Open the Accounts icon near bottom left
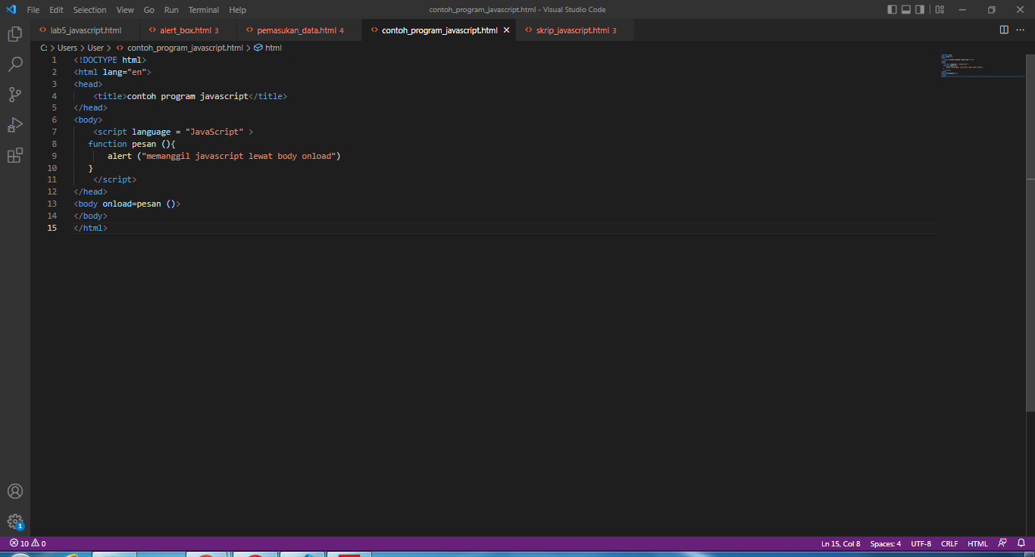The image size is (1035, 557). [x=15, y=491]
